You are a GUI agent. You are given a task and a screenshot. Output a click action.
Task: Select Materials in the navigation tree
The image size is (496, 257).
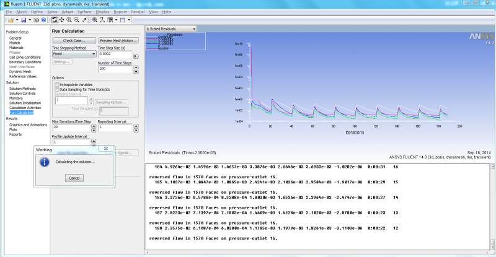(16, 48)
